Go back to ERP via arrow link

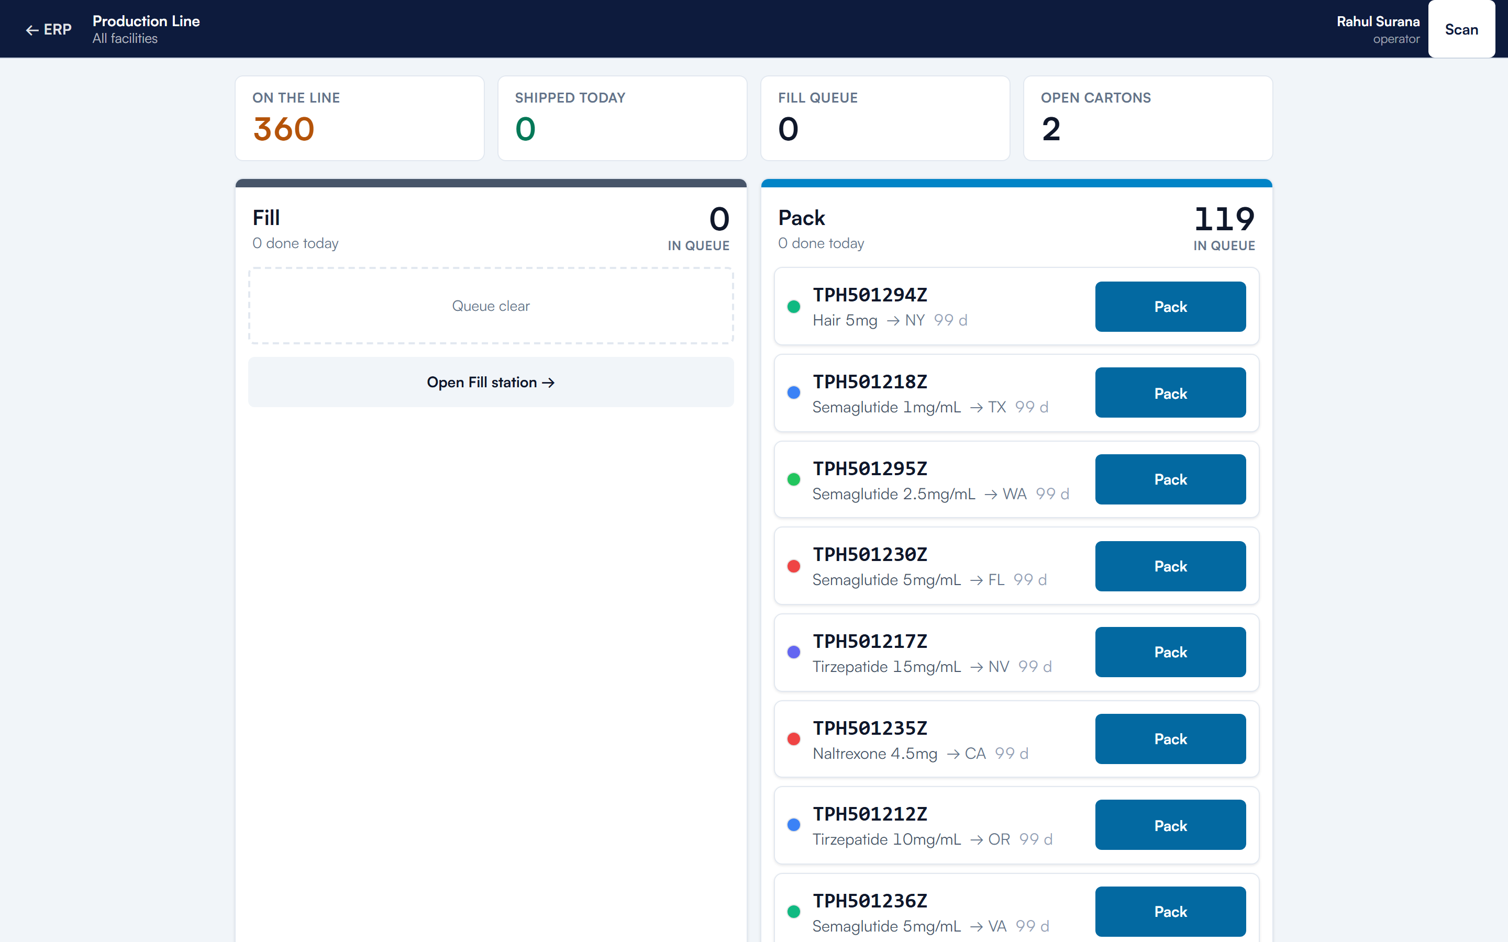(x=49, y=29)
